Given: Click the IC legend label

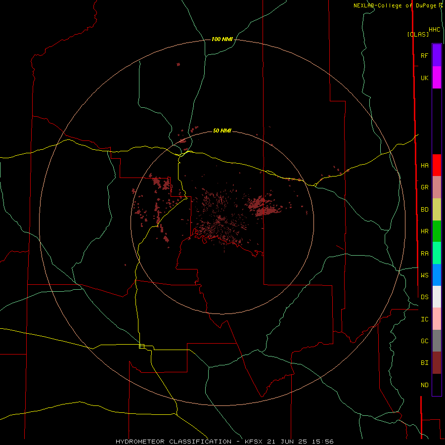Looking at the screenshot, I should pos(425,319).
